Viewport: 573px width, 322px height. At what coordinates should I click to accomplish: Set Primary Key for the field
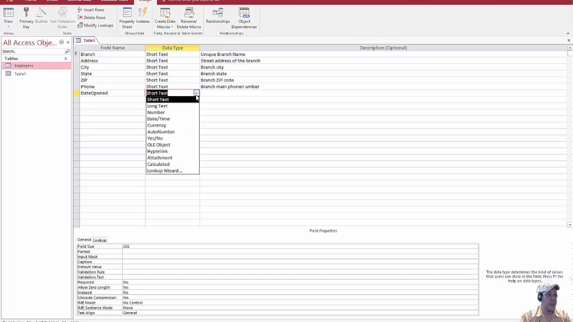tap(26, 18)
